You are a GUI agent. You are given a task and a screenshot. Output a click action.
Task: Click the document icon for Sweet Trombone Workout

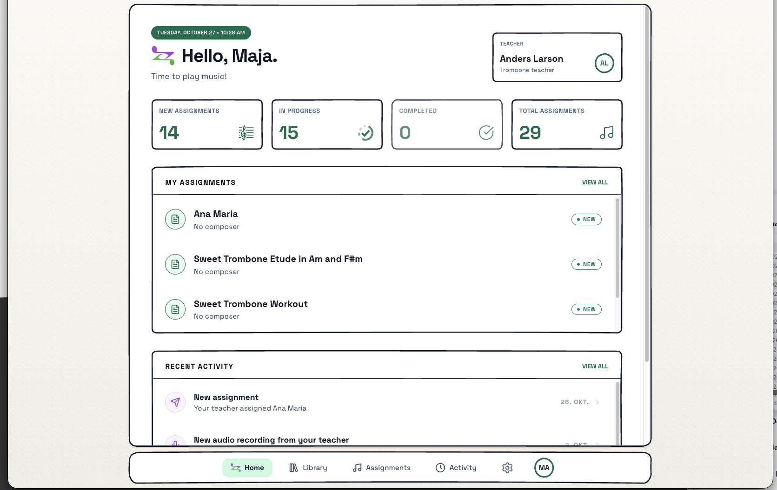(x=175, y=309)
